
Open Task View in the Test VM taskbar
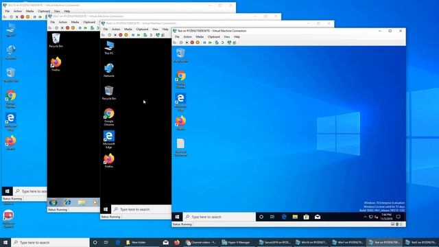[x=272, y=217]
